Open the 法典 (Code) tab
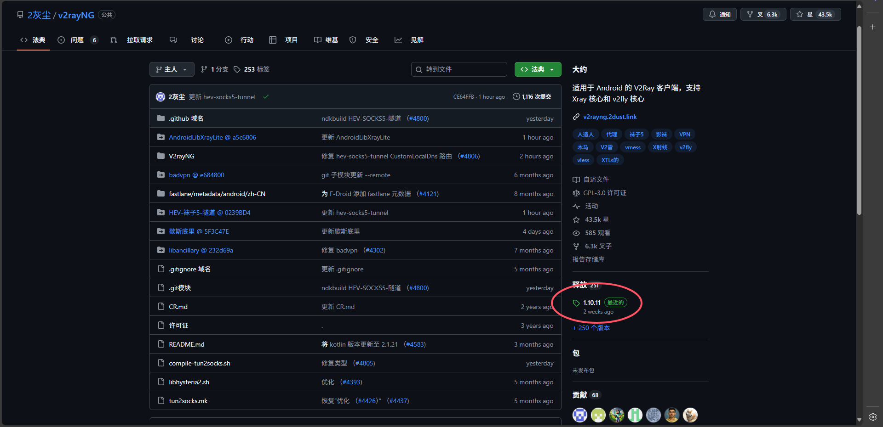883x427 pixels. click(x=33, y=40)
